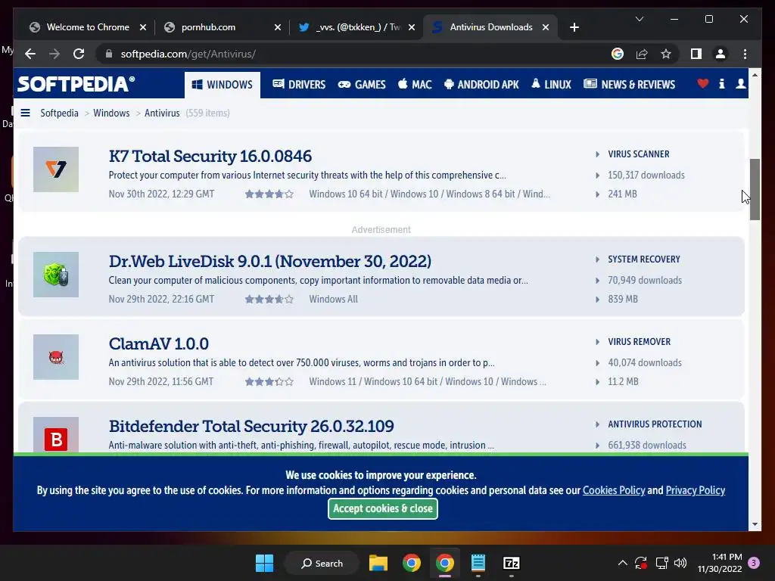Click the Bitdefender app icon
Screen dimensions: 775x581
[x=56, y=435]
